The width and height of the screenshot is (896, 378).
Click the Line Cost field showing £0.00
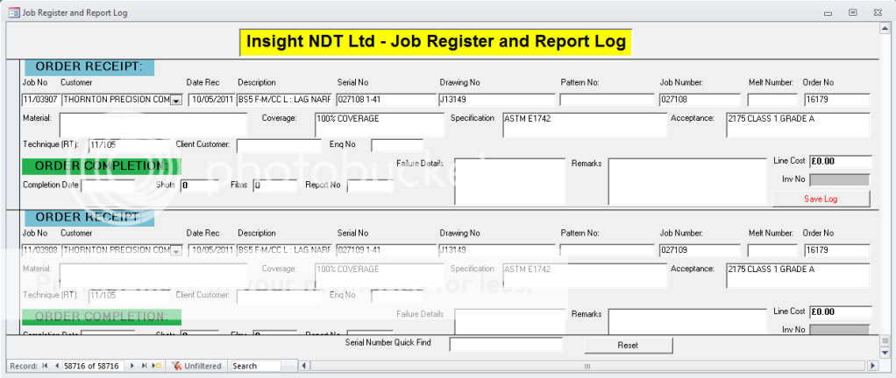point(839,162)
